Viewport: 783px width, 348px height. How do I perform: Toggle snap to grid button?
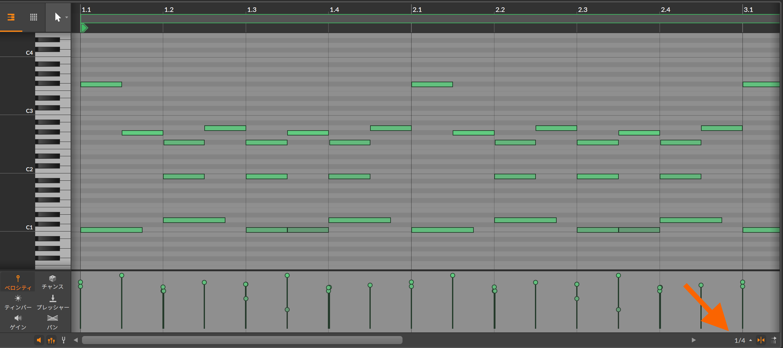click(x=761, y=340)
